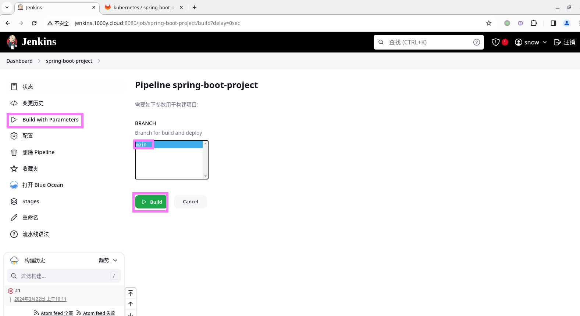Open the Stages page
The image size is (580, 316).
click(25, 201)
